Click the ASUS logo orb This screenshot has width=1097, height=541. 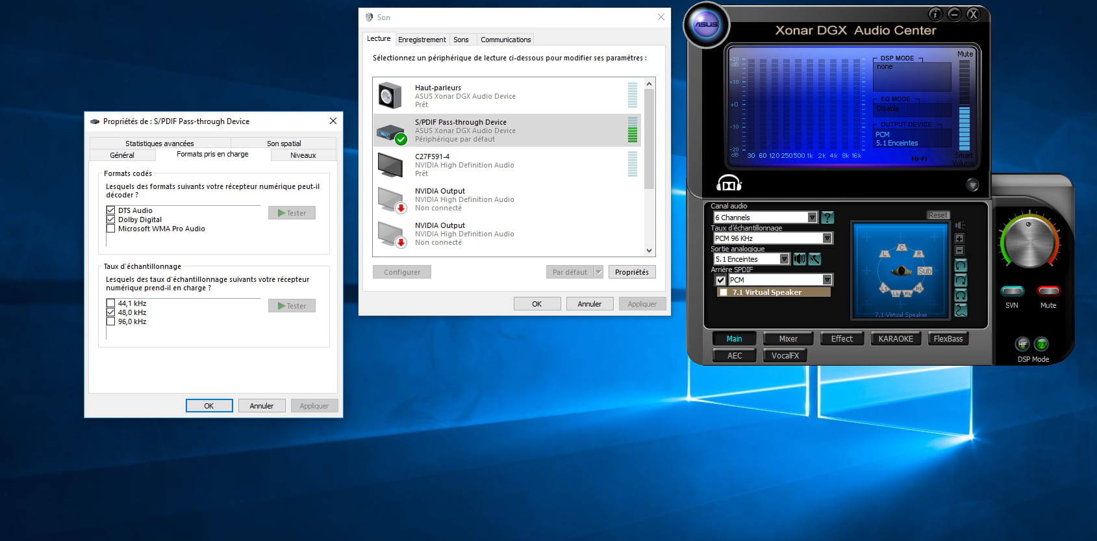pos(706,25)
